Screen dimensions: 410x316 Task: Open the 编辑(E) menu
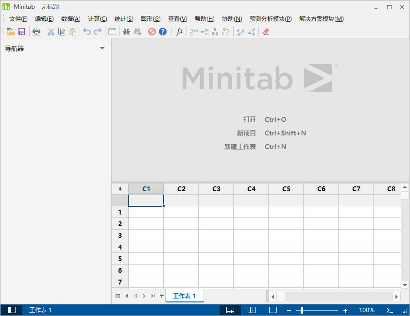44,19
